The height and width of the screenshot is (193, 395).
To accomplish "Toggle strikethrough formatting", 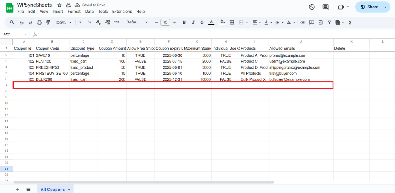I will (x=202, y=22).
